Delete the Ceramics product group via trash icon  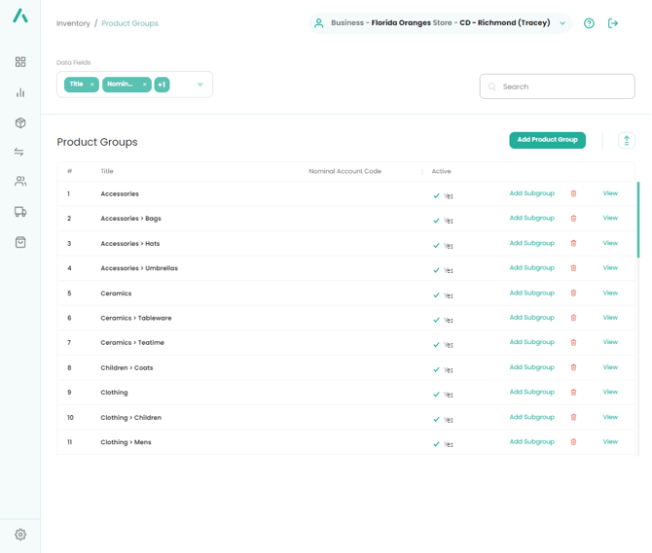573,293
